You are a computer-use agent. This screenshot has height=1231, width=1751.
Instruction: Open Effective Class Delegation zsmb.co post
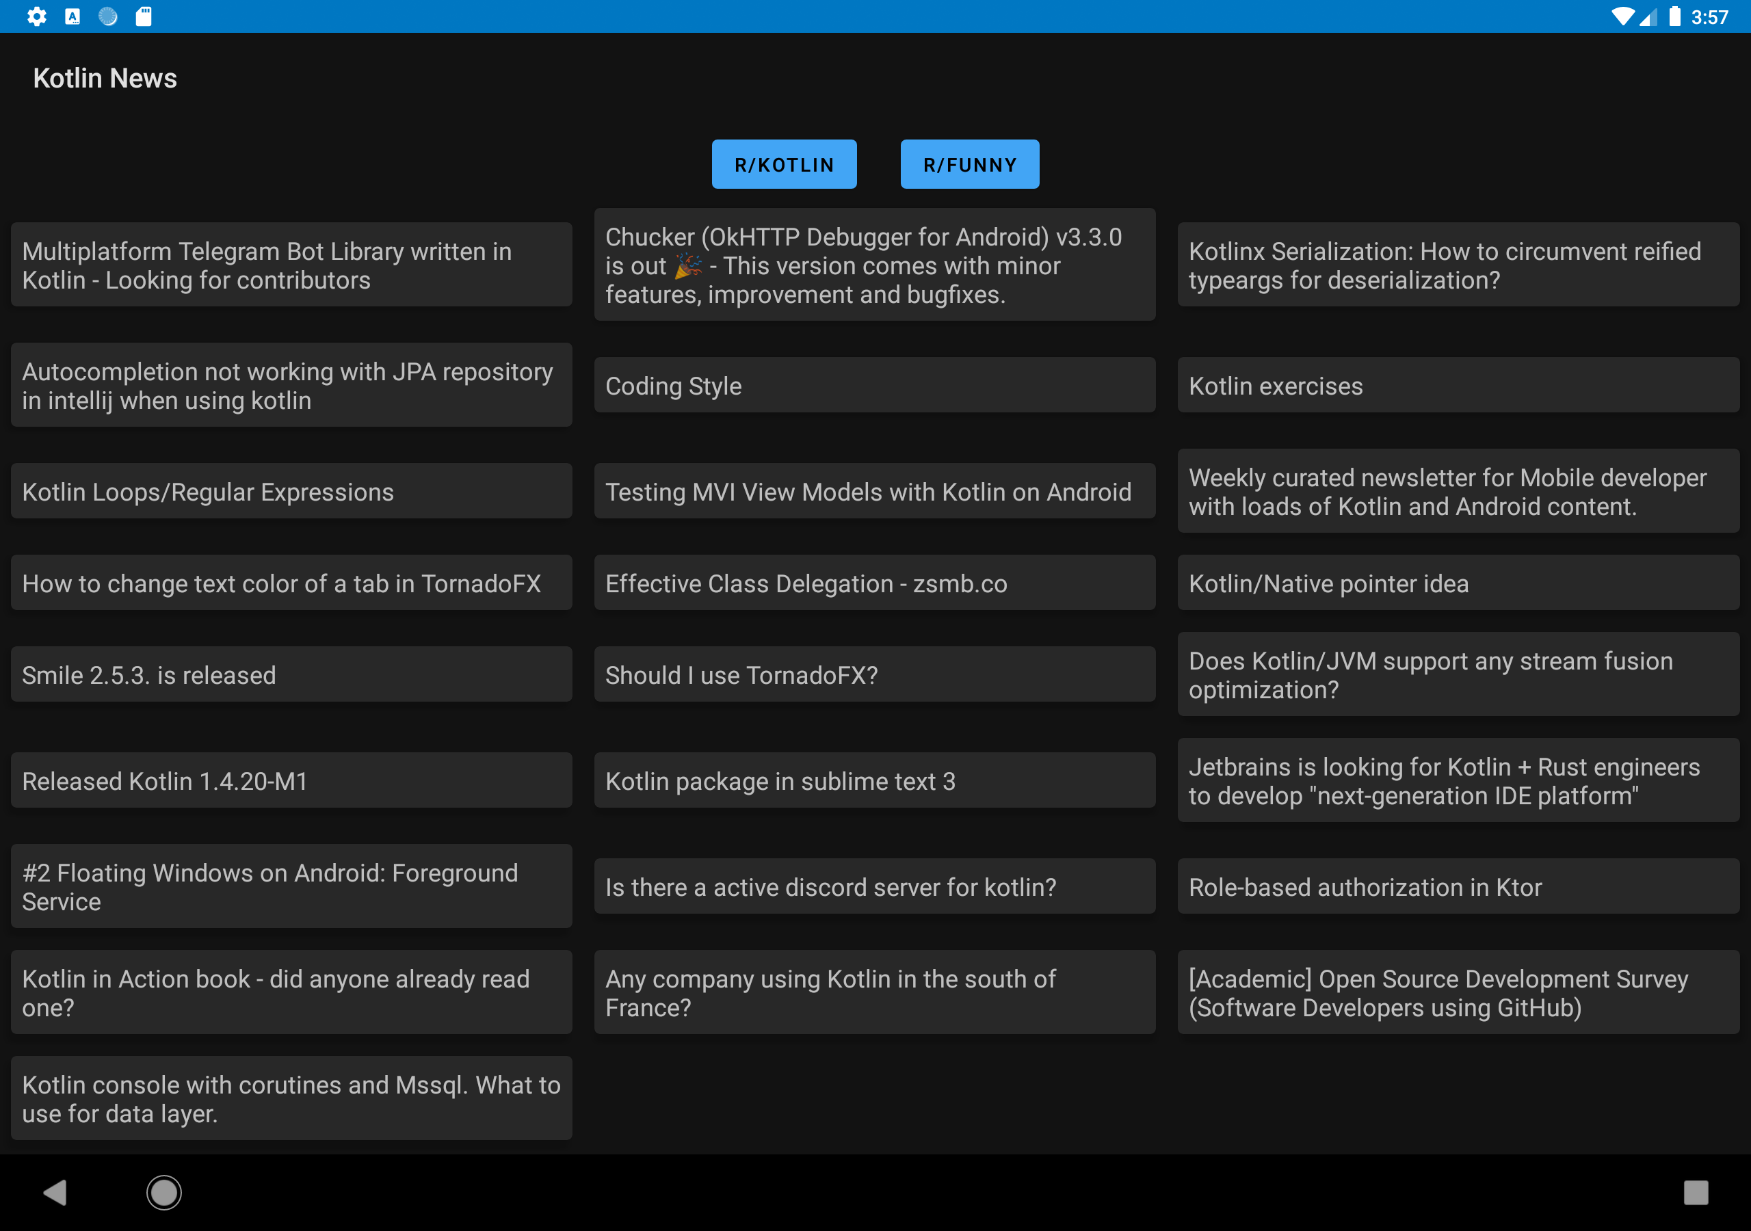coord(874,583)
